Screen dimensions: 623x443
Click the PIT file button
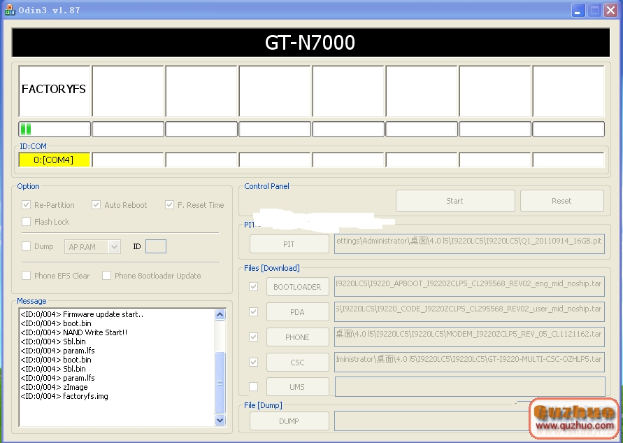click(x=289, y=244)
